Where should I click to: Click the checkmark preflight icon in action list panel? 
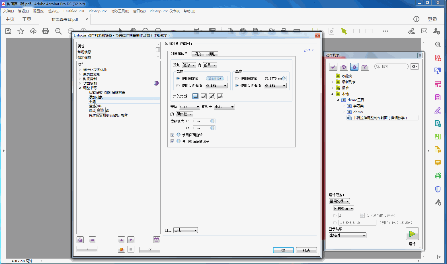(x=333, y=67)
